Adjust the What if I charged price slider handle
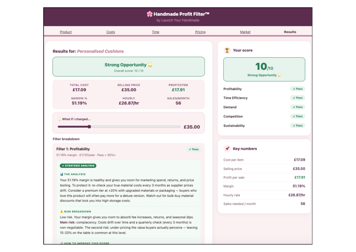The width and height of the screenshot is (356, 252). [x=89, y=127]
